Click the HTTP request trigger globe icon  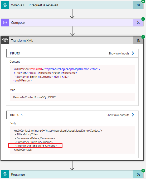(x=5, y=5)
